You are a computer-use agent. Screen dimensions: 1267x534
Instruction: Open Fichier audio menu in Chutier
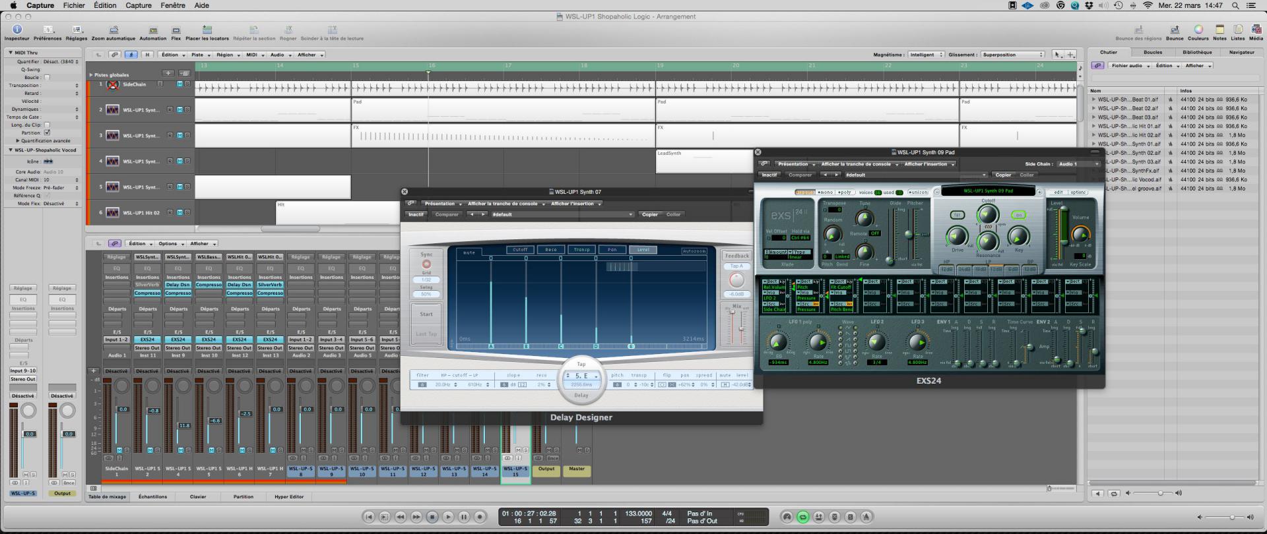(1129, 65)
